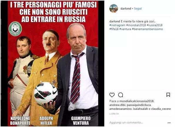This screenshot has width=175, height=127.
Task: Open the #russia2018 hashtag
Action: (x=154, y=25)
